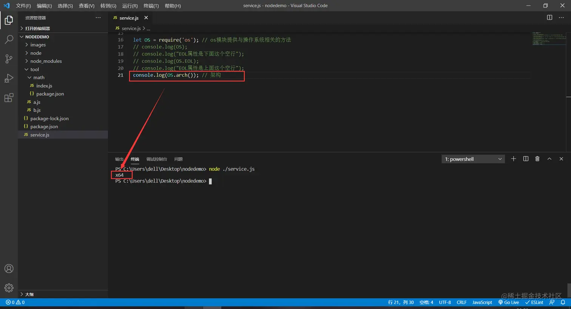The width and height of the screenshot is (571, 309).
Task: Open the feedback icon in status bar
Action: point(552,302)
